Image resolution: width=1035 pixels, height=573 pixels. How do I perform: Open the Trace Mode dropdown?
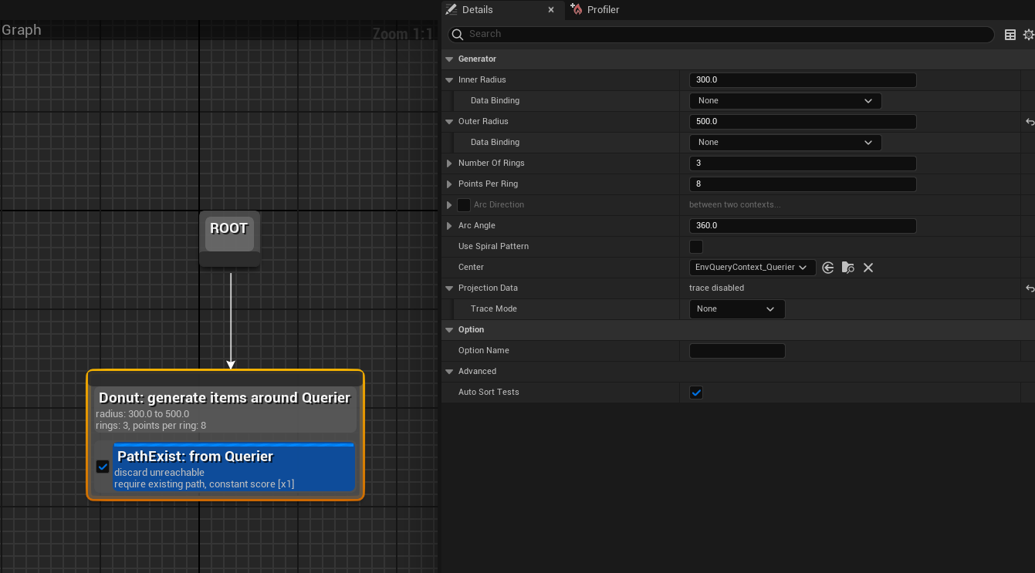(737, 309)
